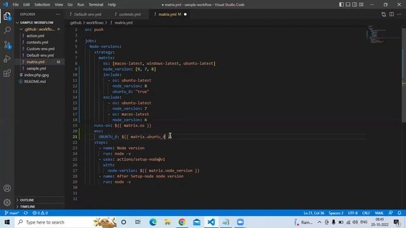
Task: Open Microsoft Edge from taskbar
Action: pyautogui.click(x=153, y=222)
